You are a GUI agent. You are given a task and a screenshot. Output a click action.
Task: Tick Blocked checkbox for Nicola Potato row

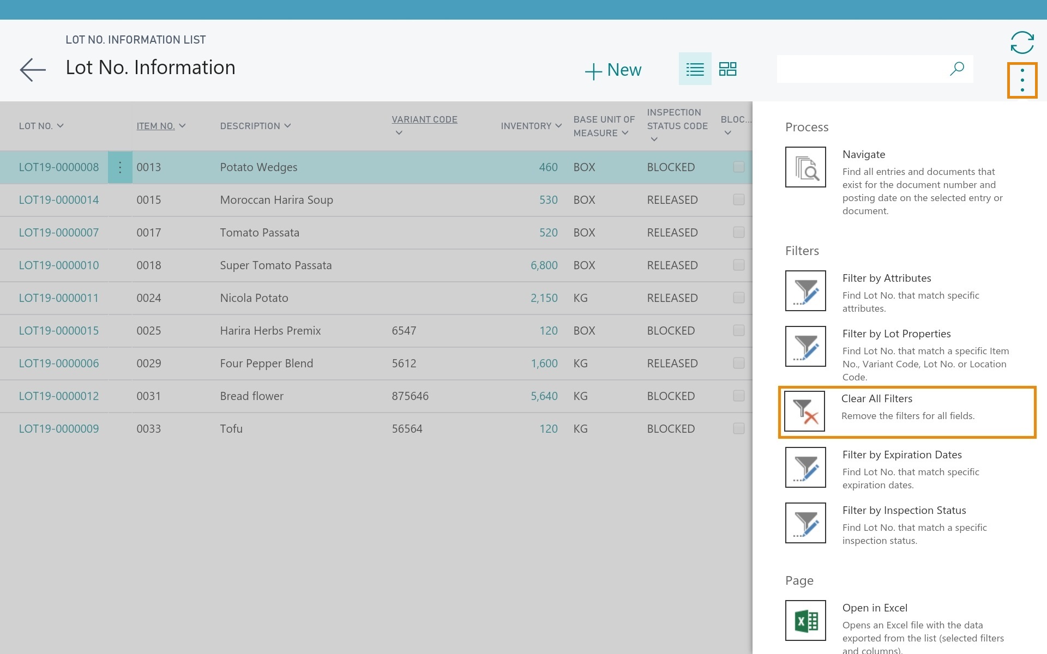(x=738, y=298)
